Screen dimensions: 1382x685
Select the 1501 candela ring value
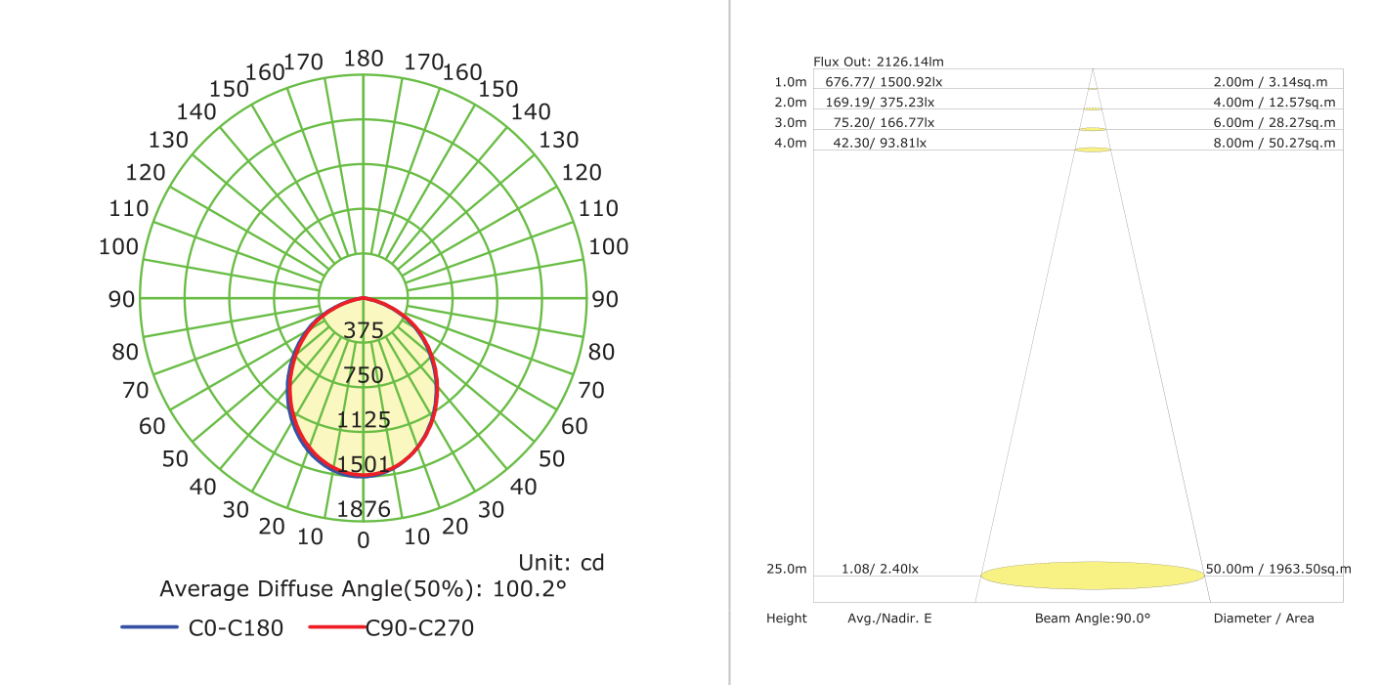tap(364, 464)
